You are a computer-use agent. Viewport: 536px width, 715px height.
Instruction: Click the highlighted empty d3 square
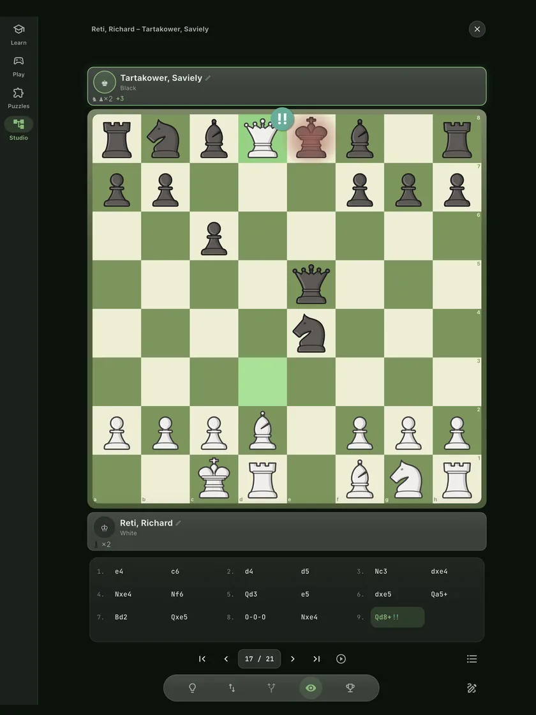coord(262,382)
